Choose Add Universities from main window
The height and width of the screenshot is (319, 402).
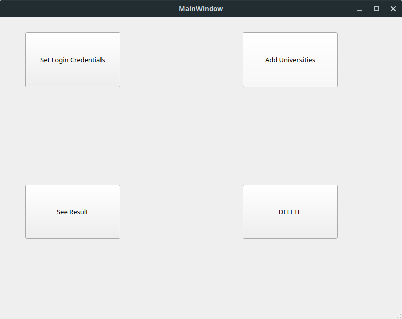[x=290, y=59]
